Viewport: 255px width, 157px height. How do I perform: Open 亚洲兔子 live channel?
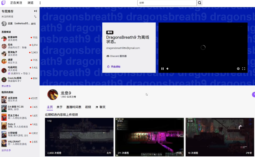coord(20,54)
